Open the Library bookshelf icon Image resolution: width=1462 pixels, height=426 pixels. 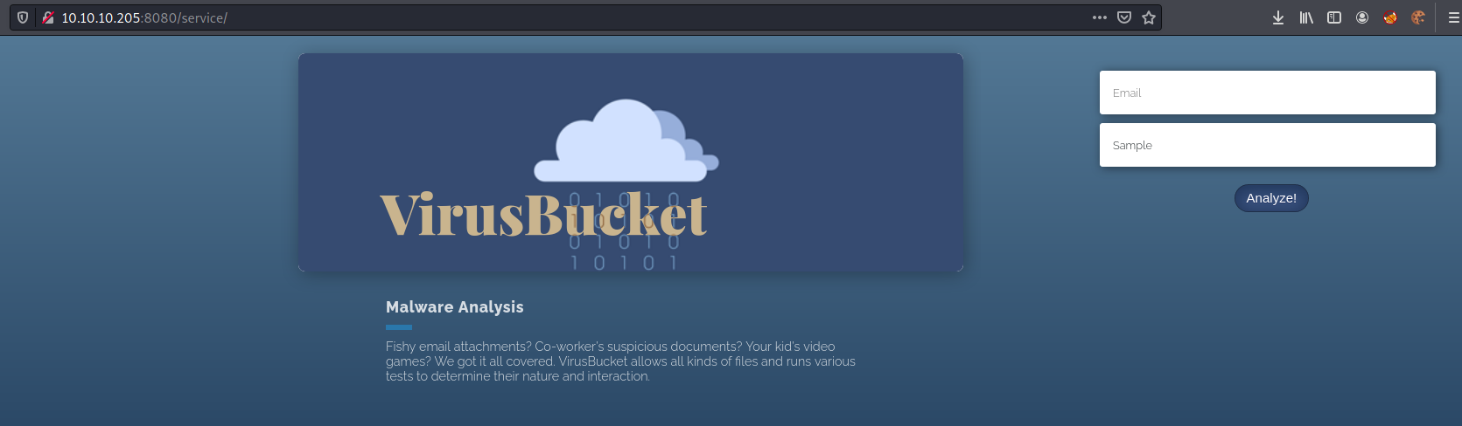click(x=1306, y=17)
